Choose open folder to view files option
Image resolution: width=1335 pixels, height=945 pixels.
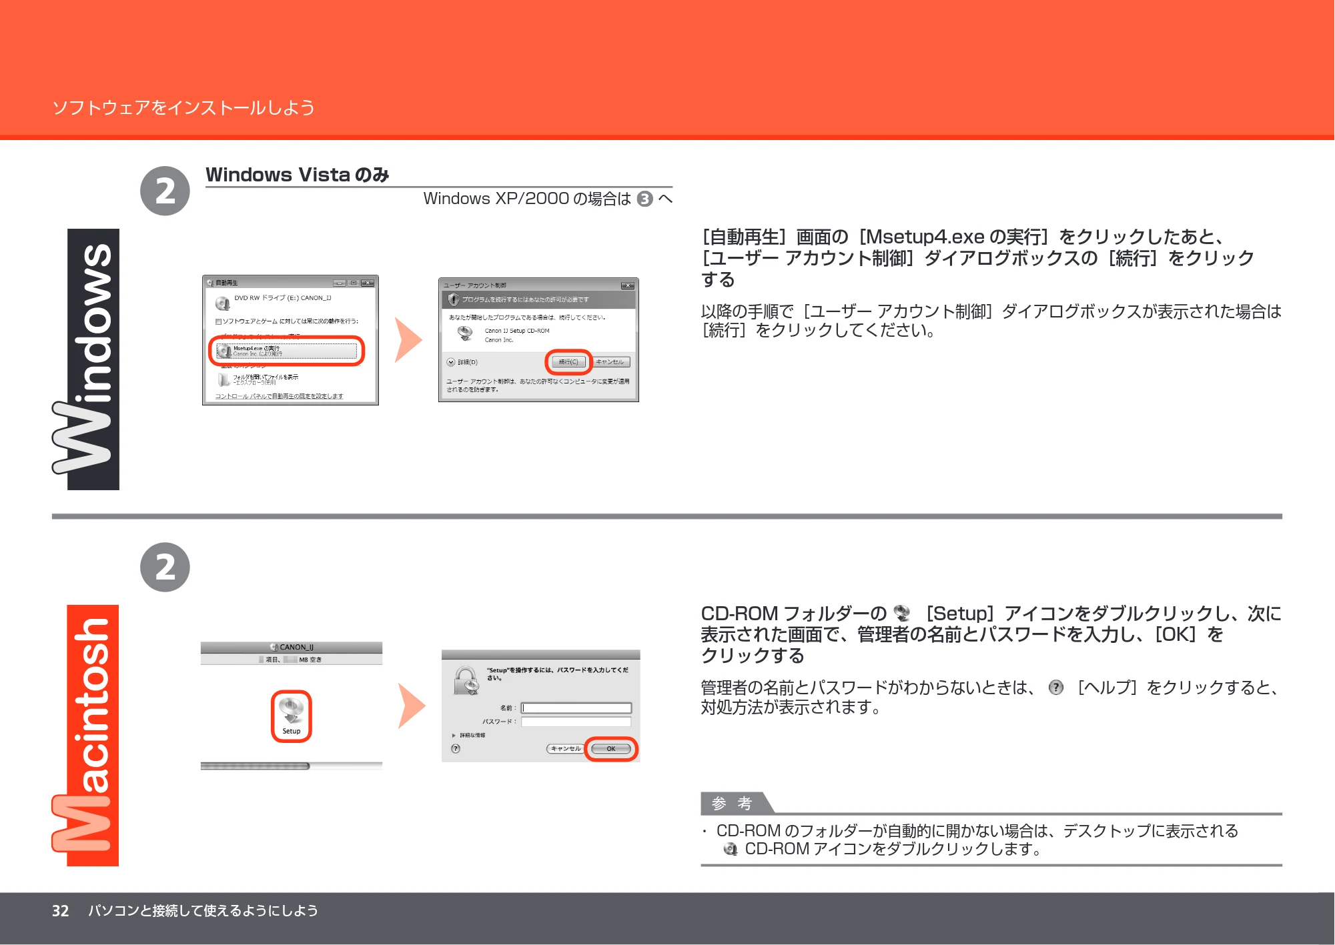[x=258, y=379]
